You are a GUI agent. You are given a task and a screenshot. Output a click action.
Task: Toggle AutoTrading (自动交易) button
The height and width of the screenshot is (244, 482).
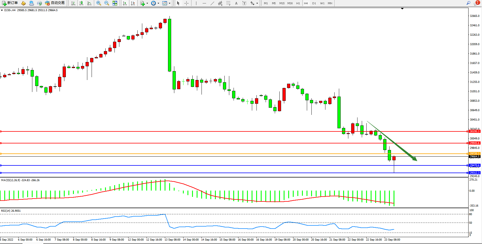(55, 3)
